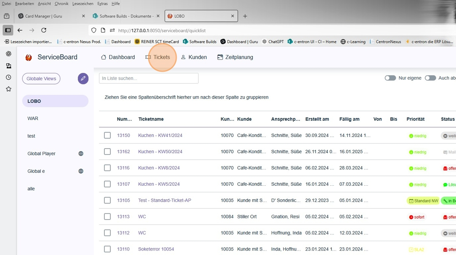Reload the current page
The height and width of the screenshot is (255, 456).
pyautogui.click(x=44, y=30)
